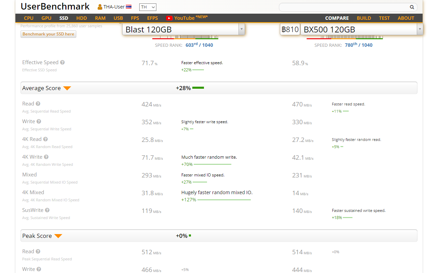The width and height of the screenshot is (438, 273).
Task: Click the help icon next to Effective Speed
Action: point(62,62)
